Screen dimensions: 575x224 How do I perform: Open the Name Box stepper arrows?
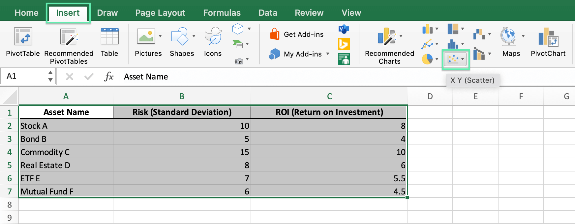tap(50, 76)
